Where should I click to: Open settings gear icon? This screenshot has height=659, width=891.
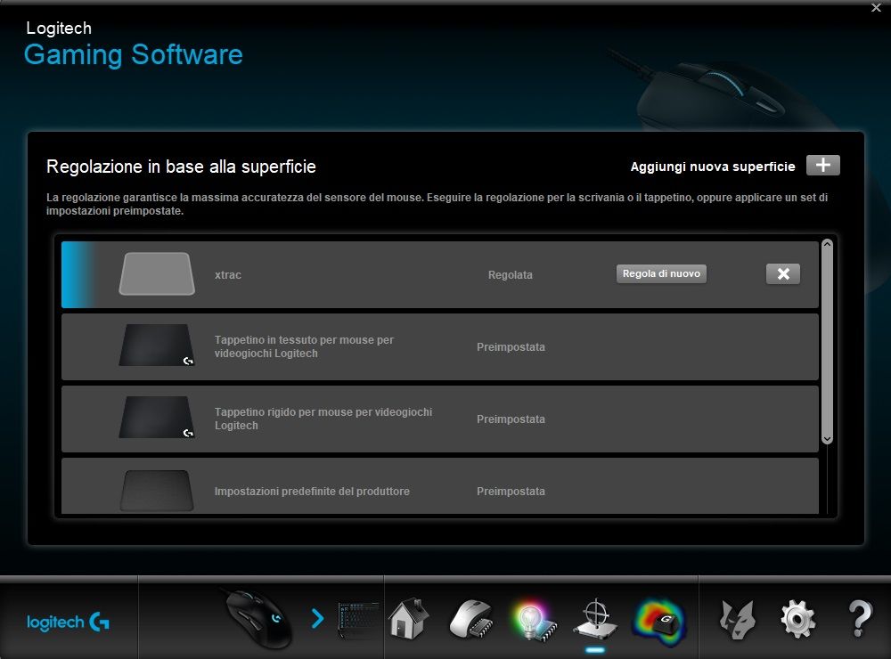[x=797, y=617]
